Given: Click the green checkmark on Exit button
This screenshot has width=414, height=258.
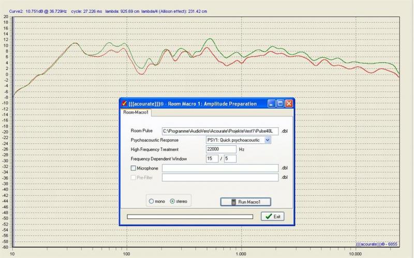Looking at the screenshot, I should click(x=269, y=216).
